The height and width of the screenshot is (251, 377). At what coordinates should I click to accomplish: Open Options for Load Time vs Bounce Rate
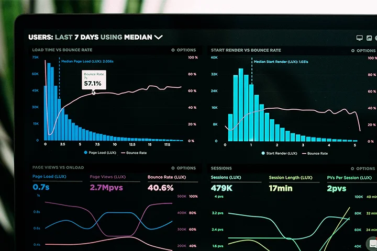click(x=184, y=50)
